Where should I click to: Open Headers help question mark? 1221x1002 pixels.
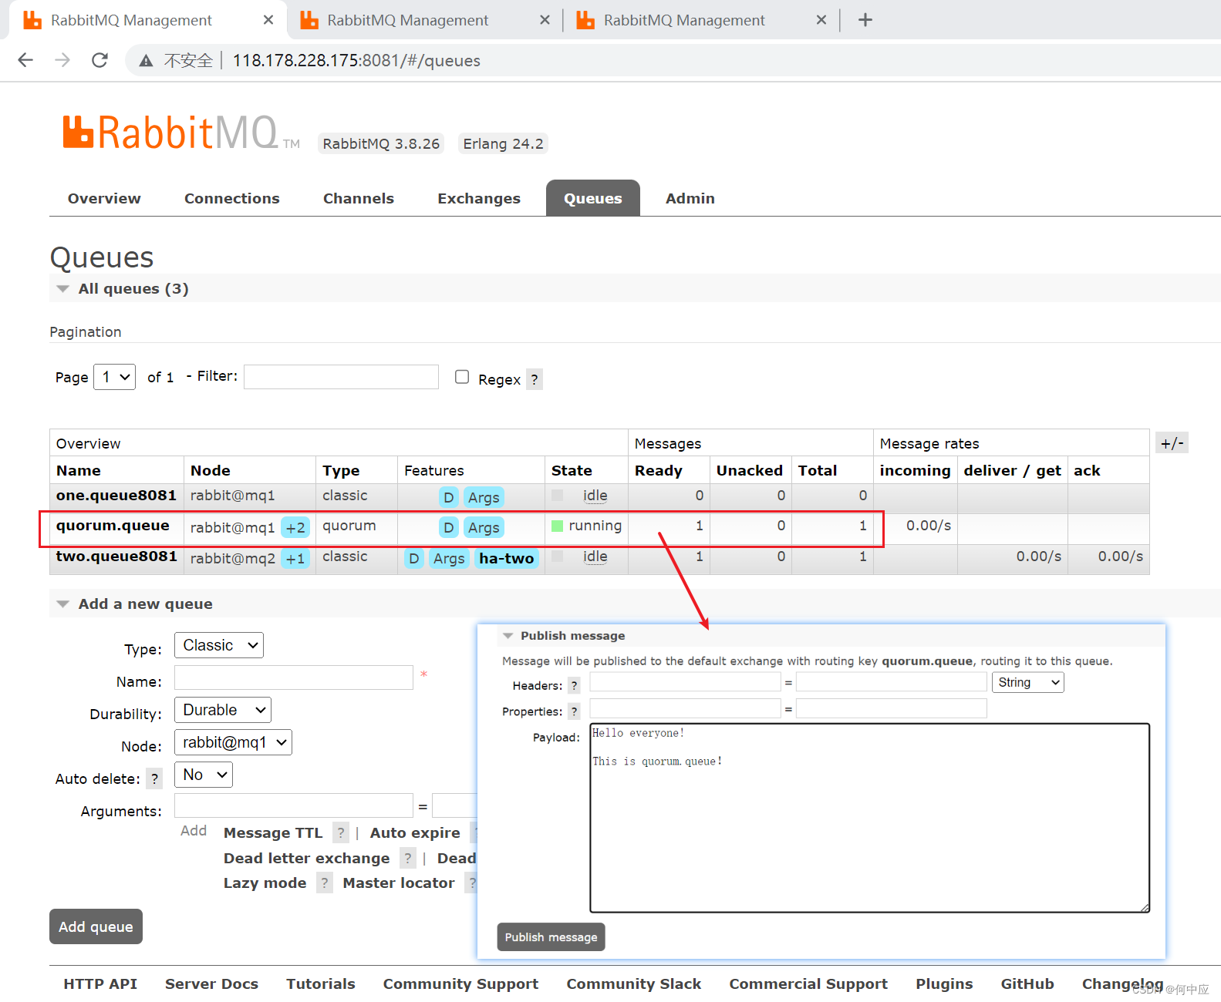click(574, 685)
